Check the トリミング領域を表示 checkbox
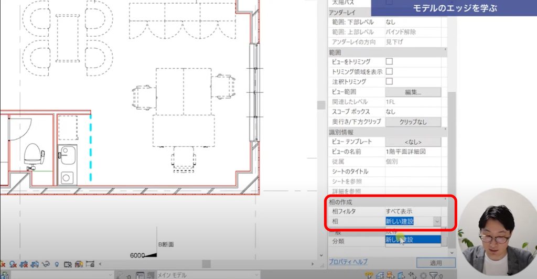The height and width of the screenshot is (279, 537). pos(389,71)
